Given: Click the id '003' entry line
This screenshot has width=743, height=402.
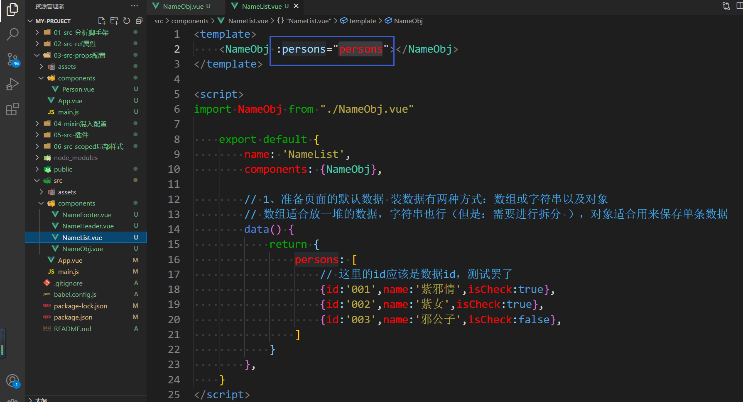Looking at the screenshot, I should click(x=441, y=320).
